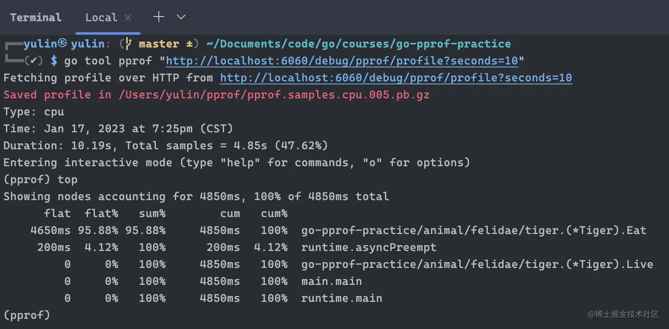Expand the terminal session options chevron
Screen dimensions: 669x329
tap(181, 17)
